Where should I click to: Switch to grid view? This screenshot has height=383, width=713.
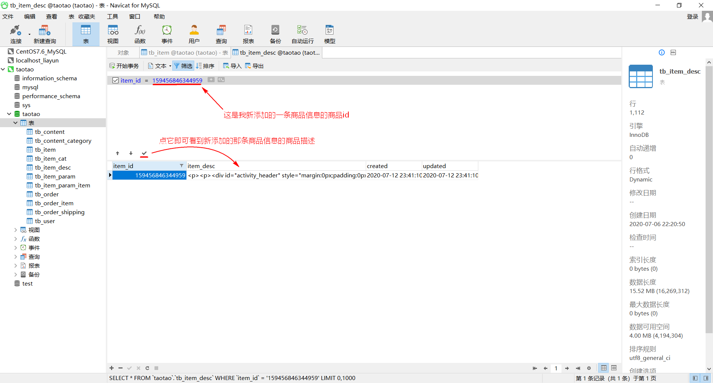(x=604, y=368)
